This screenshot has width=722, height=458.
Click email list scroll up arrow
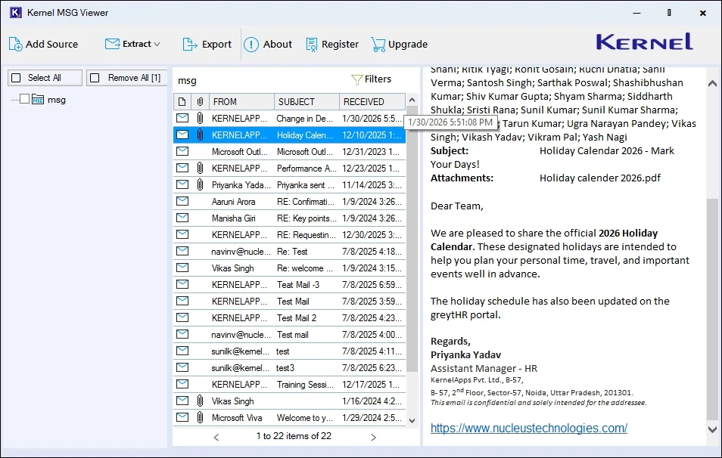(412, 100)
